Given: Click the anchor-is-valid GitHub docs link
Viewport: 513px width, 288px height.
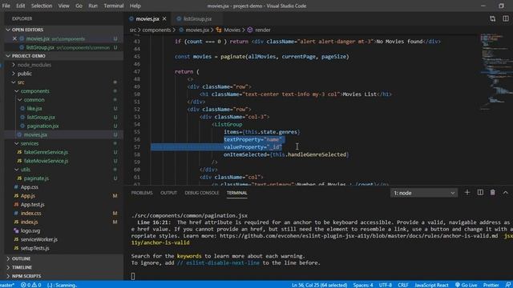Looking at the screenshot, I should [358, 236].
